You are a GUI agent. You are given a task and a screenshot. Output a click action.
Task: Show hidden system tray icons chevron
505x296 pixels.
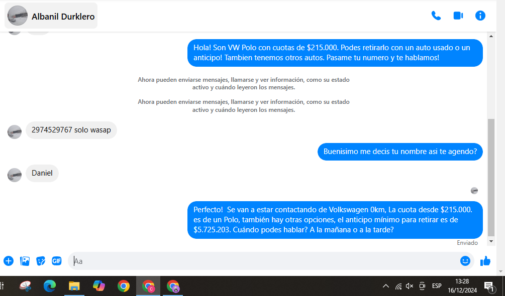(x=386, y=286)
